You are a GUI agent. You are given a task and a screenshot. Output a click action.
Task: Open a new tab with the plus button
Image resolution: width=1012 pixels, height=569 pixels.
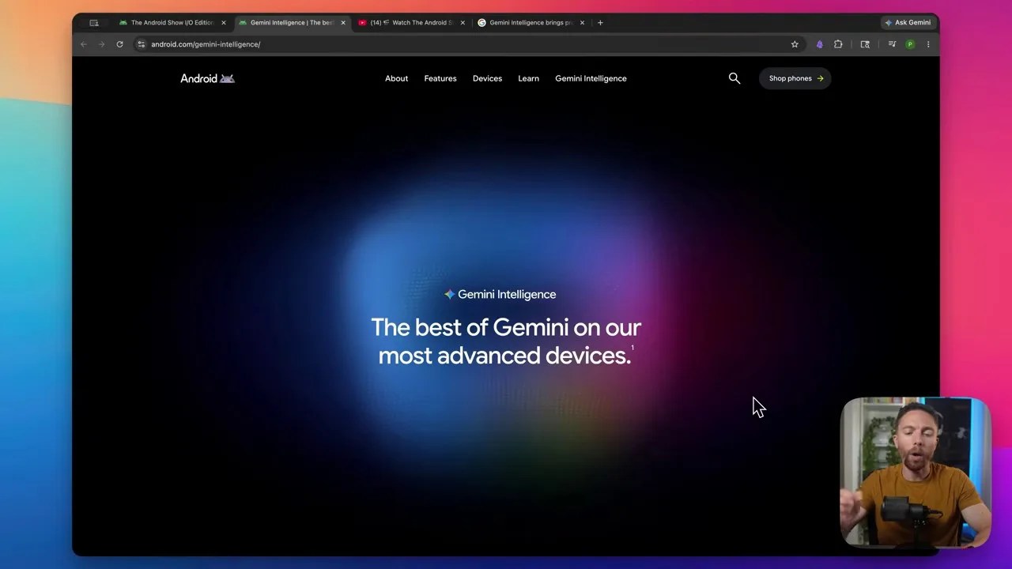(600, 23)
